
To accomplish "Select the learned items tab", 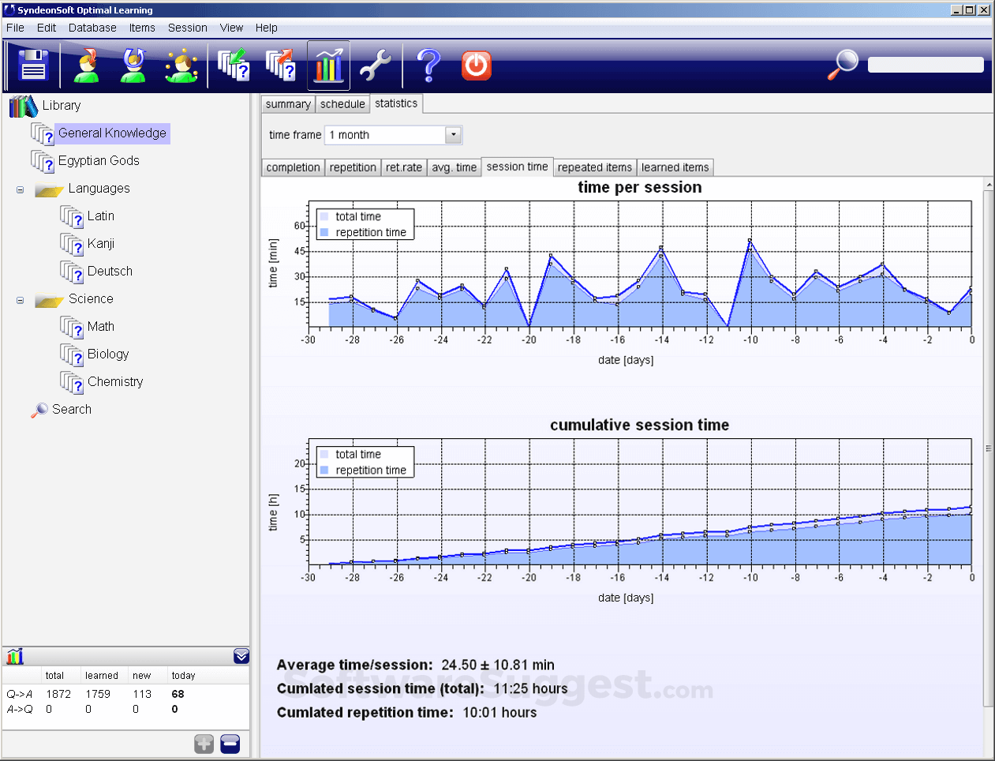I will point(675,167).
